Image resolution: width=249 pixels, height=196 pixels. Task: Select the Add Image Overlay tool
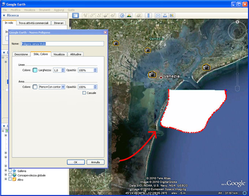tap(106, 16)
